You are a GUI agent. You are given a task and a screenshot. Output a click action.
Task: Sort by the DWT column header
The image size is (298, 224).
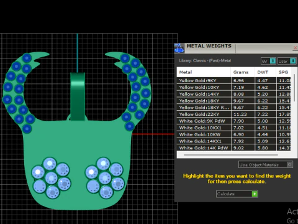[x=265, y=72]
